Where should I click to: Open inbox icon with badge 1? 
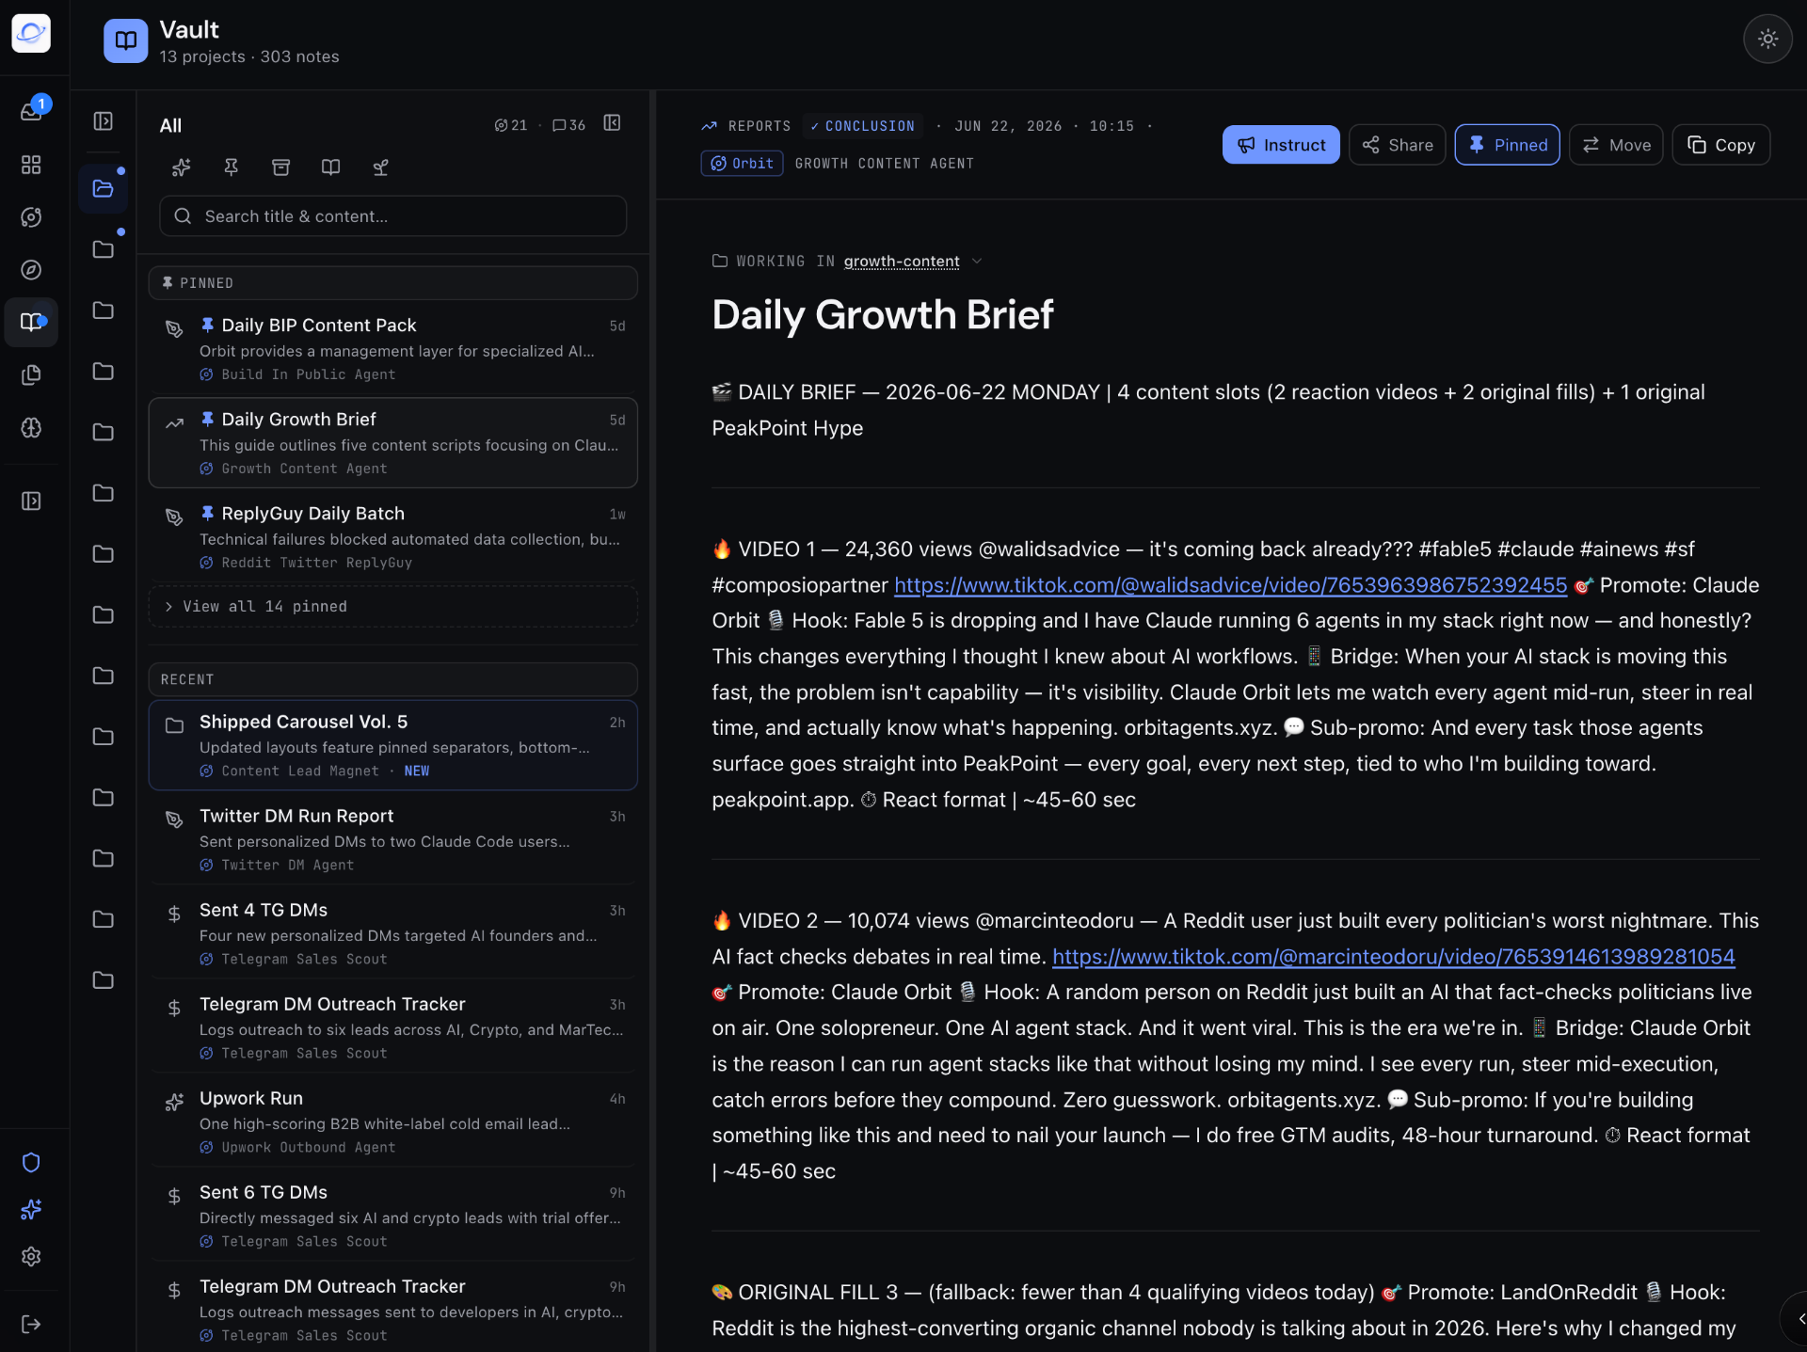point(31,112)
